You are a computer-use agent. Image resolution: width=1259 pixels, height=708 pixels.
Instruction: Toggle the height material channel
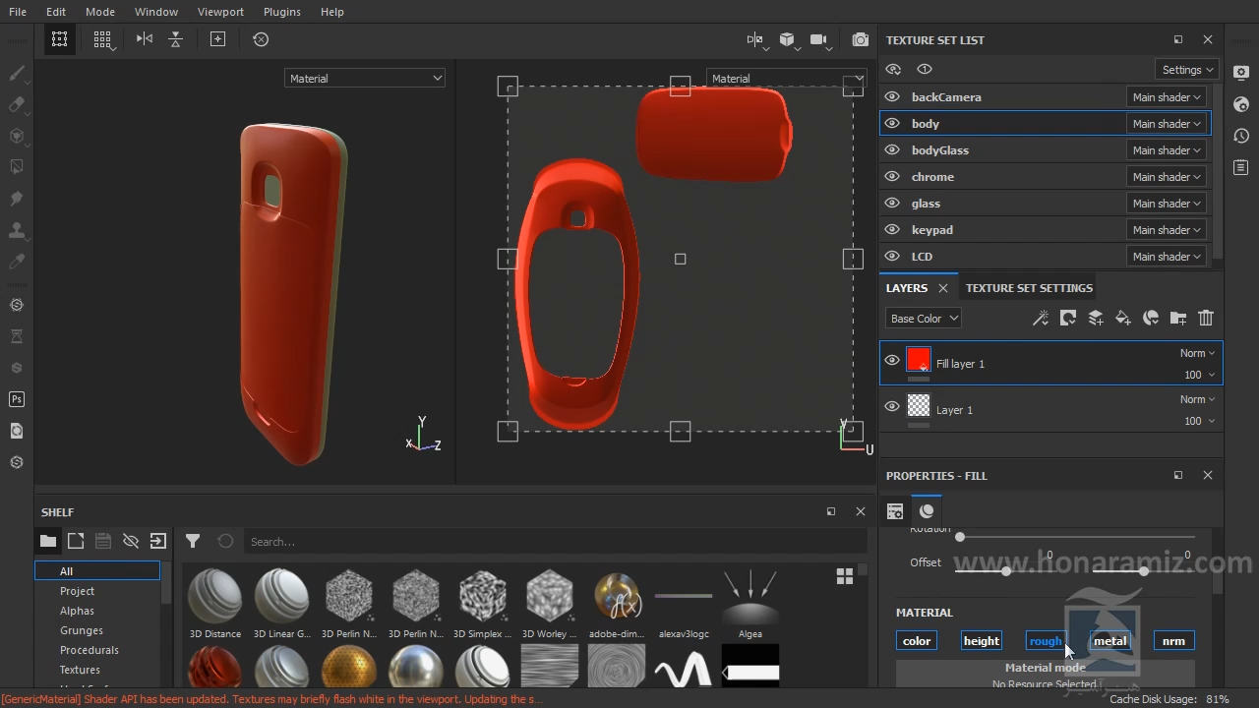tap(982, 641)
